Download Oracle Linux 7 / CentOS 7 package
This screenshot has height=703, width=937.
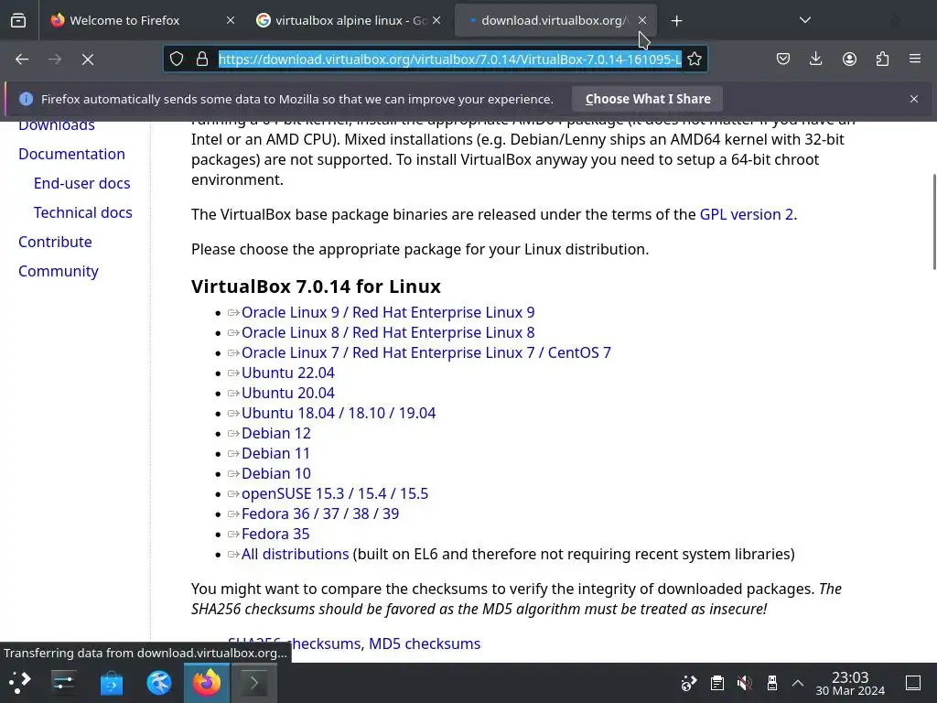point(426,352)
